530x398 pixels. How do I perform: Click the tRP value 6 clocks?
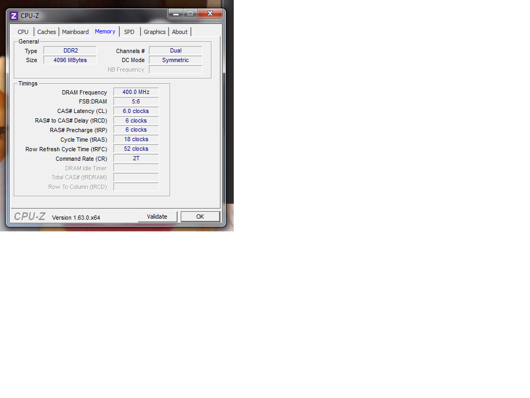136,129
